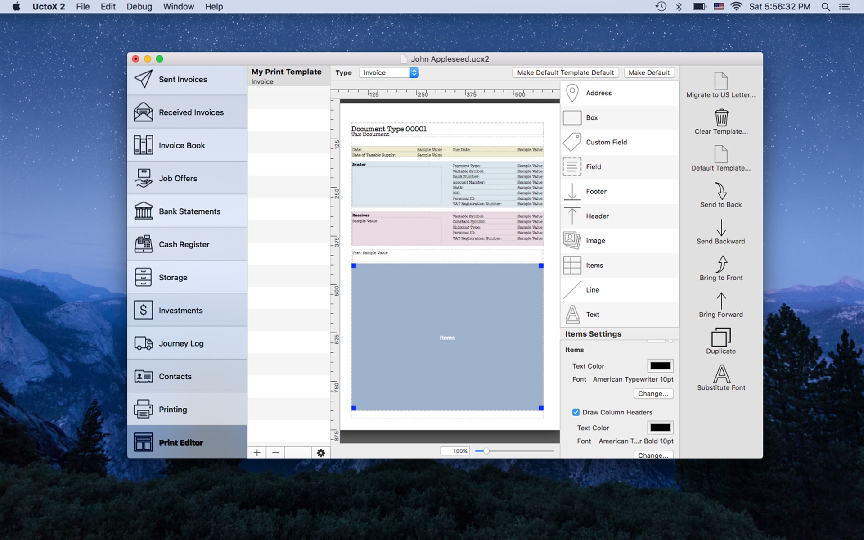Open the gear actions menu below template list
The height and width of the screenshot is (540, 864).
(320, 453)
